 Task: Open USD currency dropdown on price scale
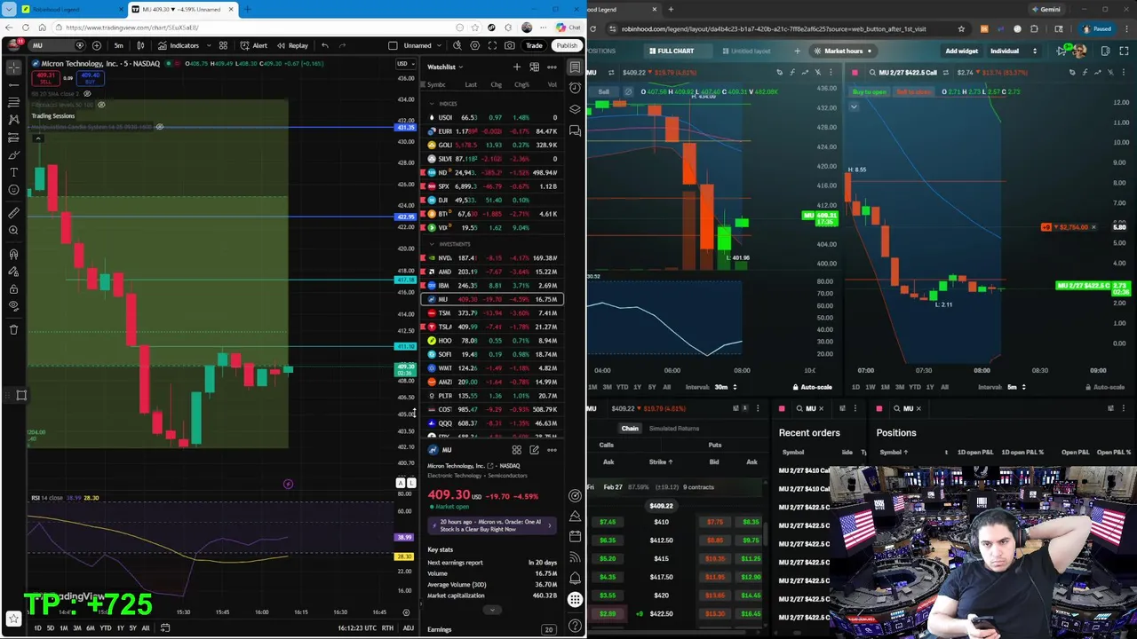click(x=404, y=64)
